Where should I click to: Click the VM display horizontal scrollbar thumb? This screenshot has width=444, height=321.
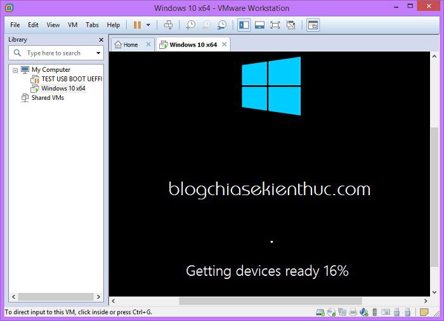(270, 301)
